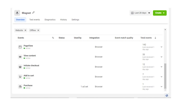Open the help globe icon at bottom right
Image resolution: width=177 pixels, height=106 pixels.
(x=167, y=95)
